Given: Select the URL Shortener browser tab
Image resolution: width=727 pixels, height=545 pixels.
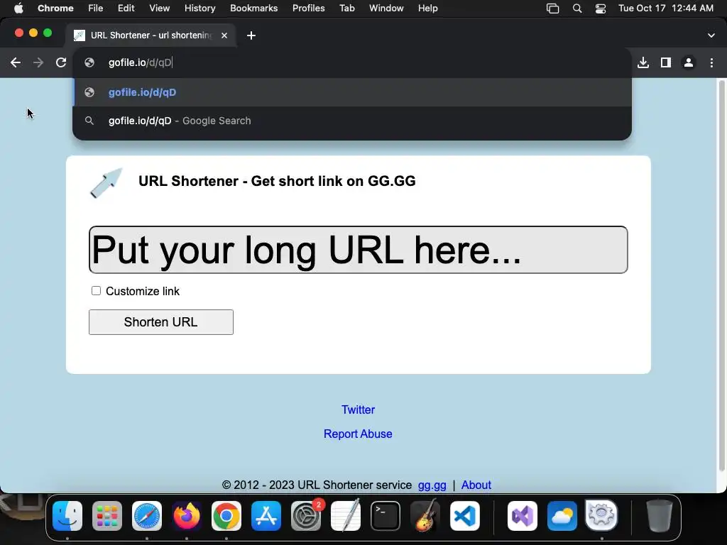Looking at the screenshot, I should click(151, 35).
